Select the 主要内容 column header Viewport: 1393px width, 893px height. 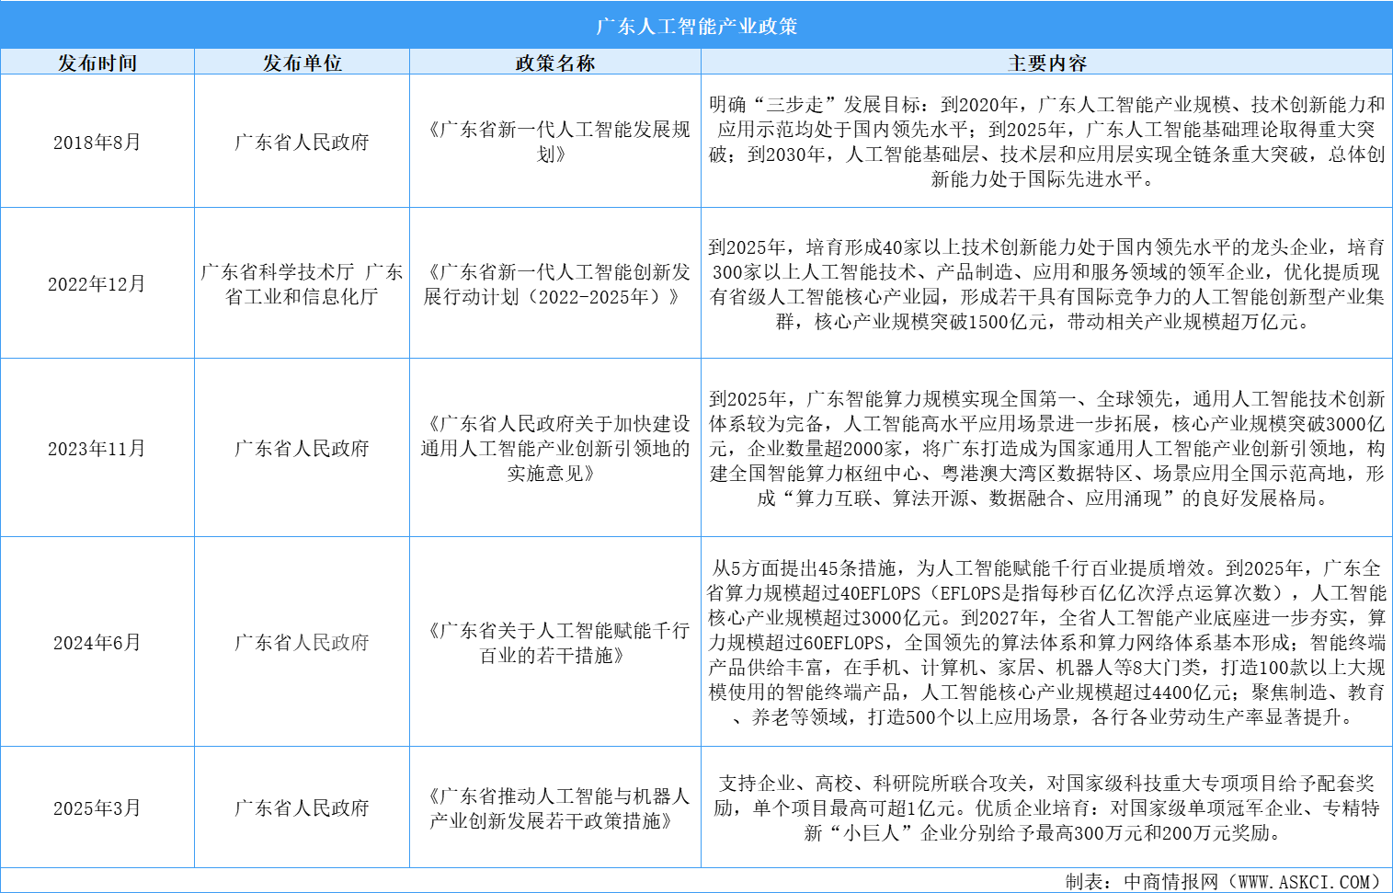pyautogui.click(x=1047, y=63)
